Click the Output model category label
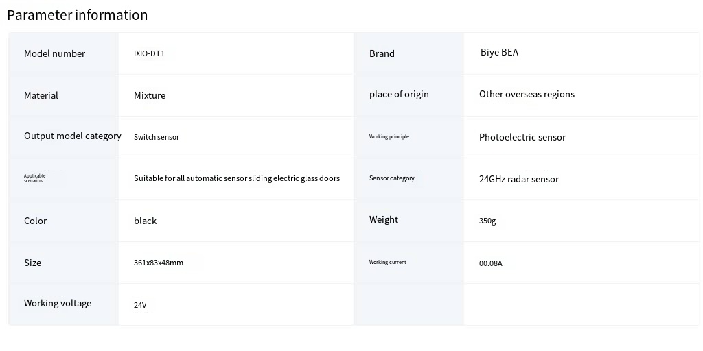703x351 pixels. [72, 136]
